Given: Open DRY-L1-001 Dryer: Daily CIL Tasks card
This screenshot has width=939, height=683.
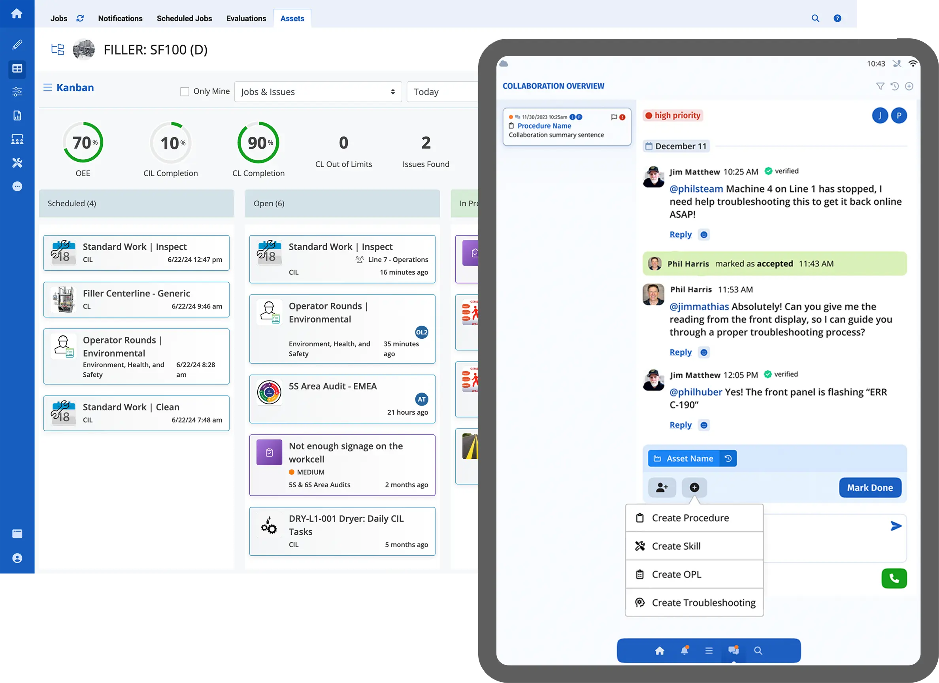Looking at the screenshot, I should tap(342, 531).
